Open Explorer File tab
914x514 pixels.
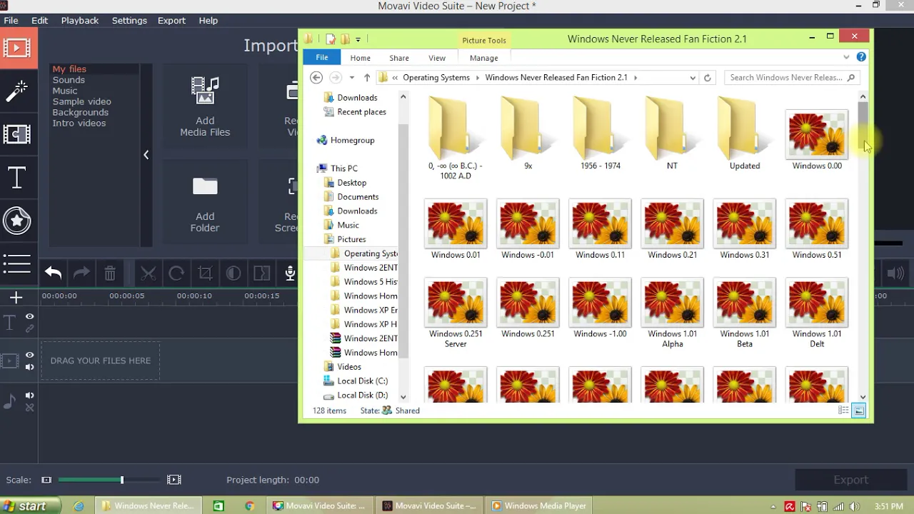[322, 58]
